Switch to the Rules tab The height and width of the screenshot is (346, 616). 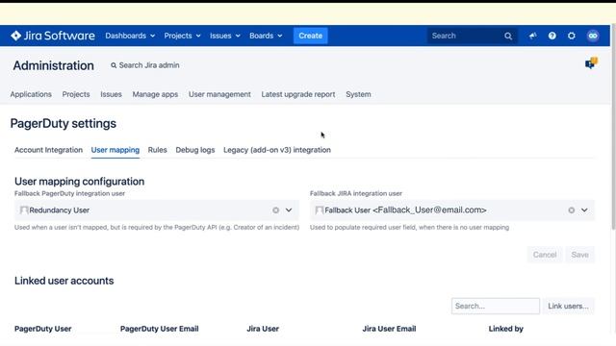pyautogui.click(x=158, y=150)
